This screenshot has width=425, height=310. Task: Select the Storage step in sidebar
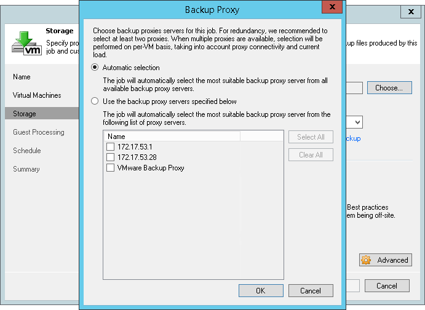pyautogui.click(x=25, y=114)
